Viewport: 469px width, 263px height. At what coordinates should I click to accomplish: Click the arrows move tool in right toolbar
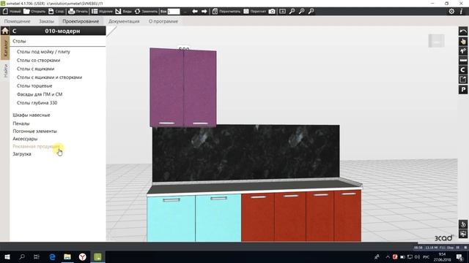[x=463, y=51]
